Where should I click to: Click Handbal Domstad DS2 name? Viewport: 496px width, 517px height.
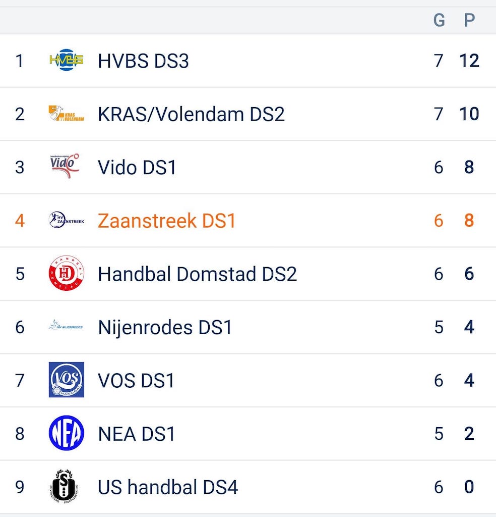pyautogui.click(x=197, y=274)
